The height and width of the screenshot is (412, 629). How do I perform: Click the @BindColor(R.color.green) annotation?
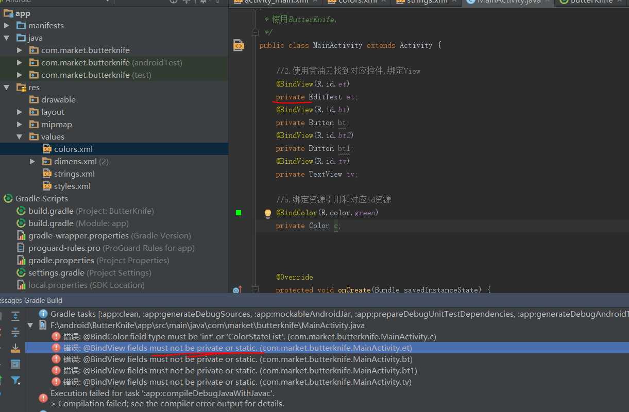click(x=327, y=213)
